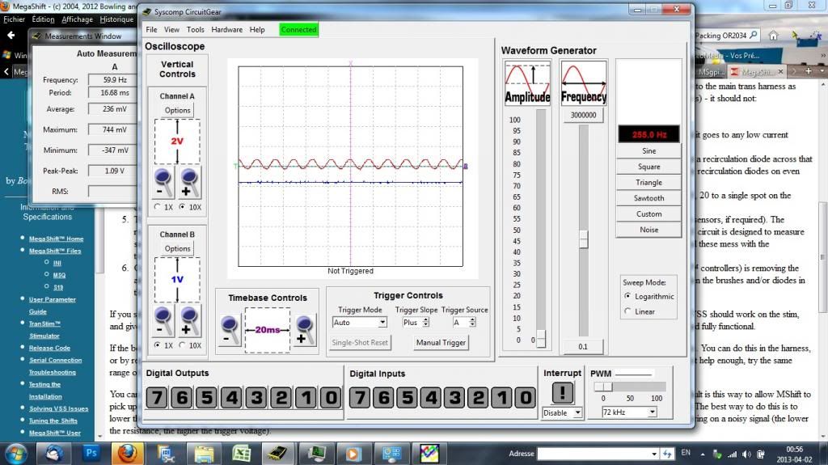This screenshot has width=828, height=465.
Task: Zoom out the timebase magnifier
Action: tap(230, 330)
